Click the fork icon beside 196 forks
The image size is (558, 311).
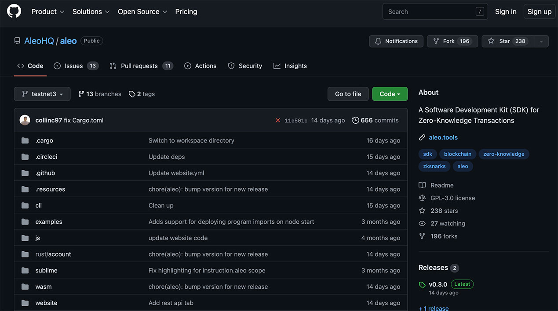tap(422, 236)
